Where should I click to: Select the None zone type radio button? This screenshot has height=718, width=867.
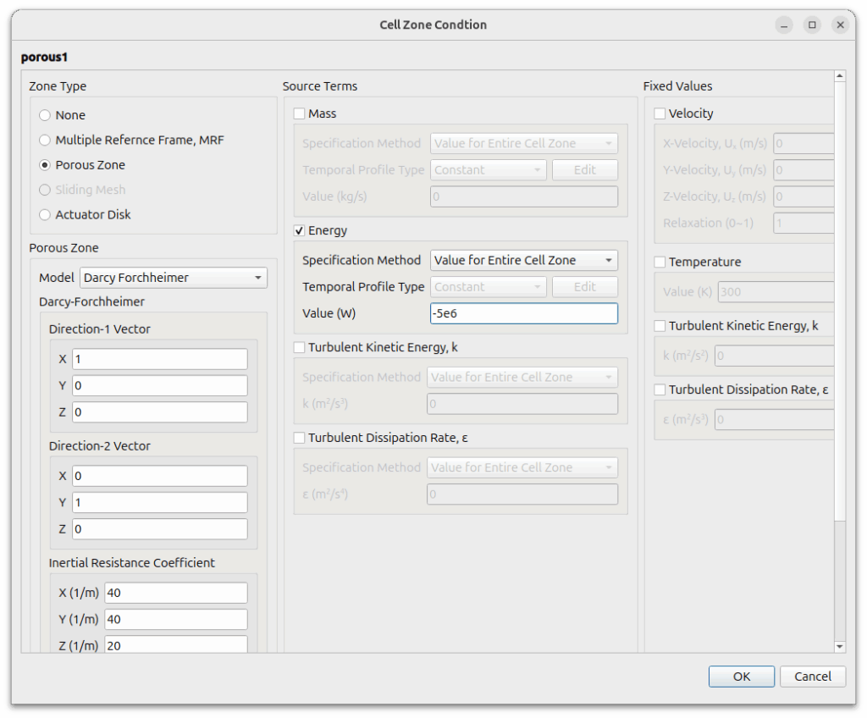click(45, 115)
